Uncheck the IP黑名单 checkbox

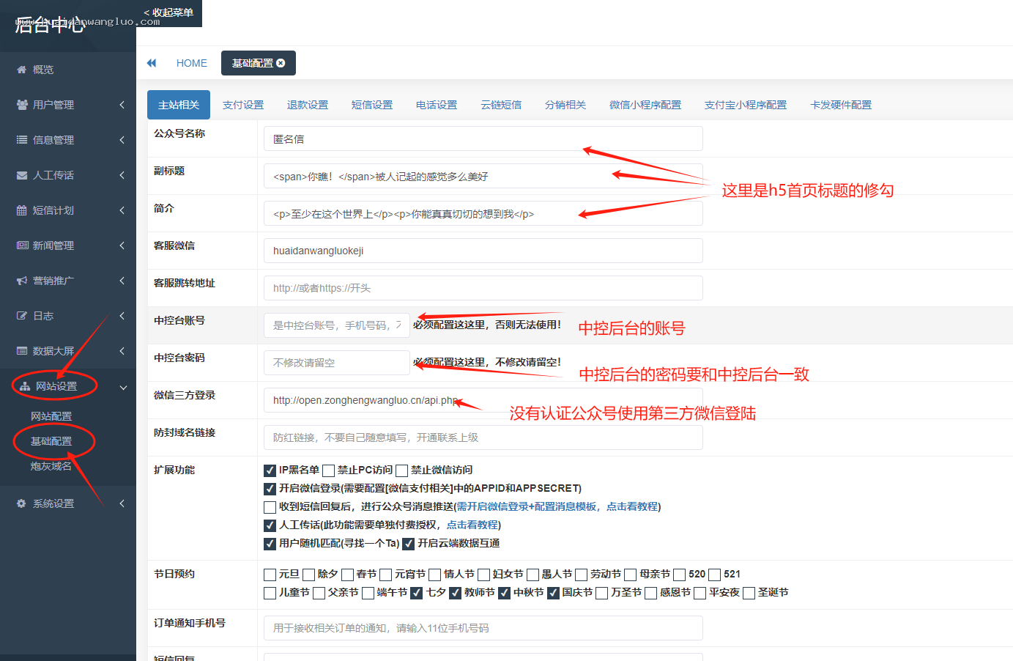[270, 470]
